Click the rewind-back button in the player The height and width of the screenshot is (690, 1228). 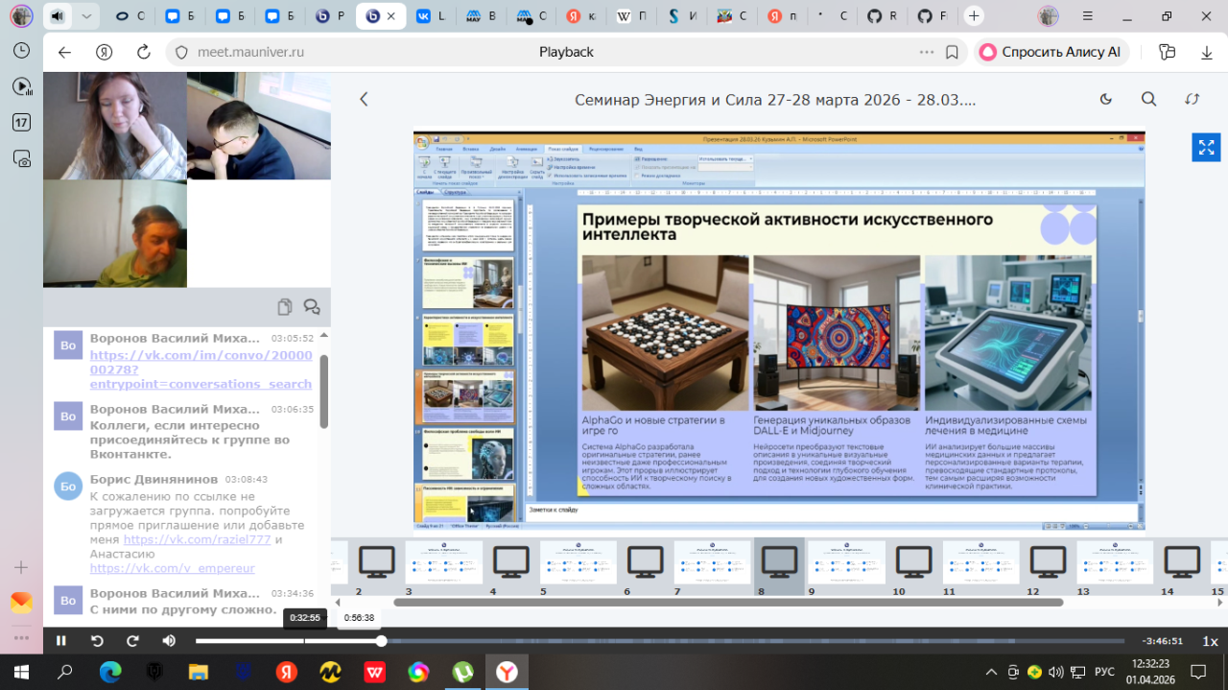click(97, 641)
